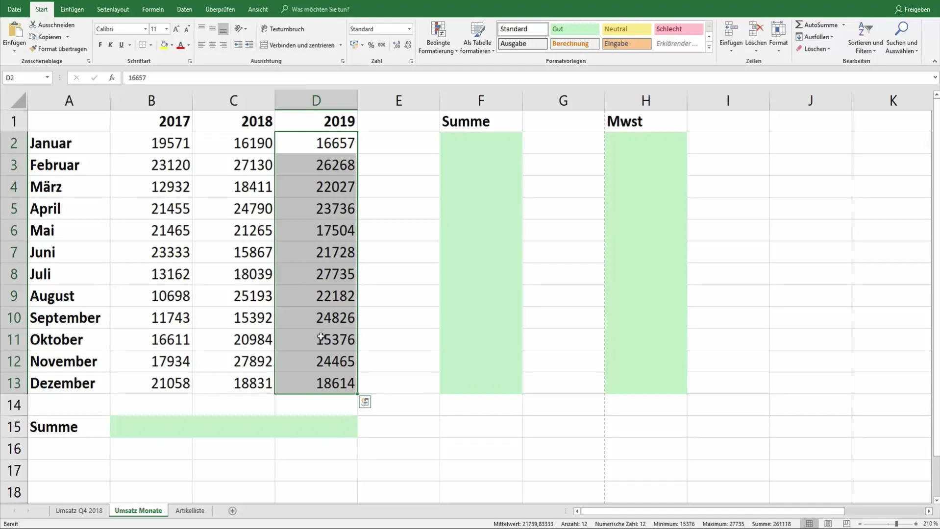The image size is (940, 529).
Task: Click the insert function fx icon
Action: [x=112, y=77]
